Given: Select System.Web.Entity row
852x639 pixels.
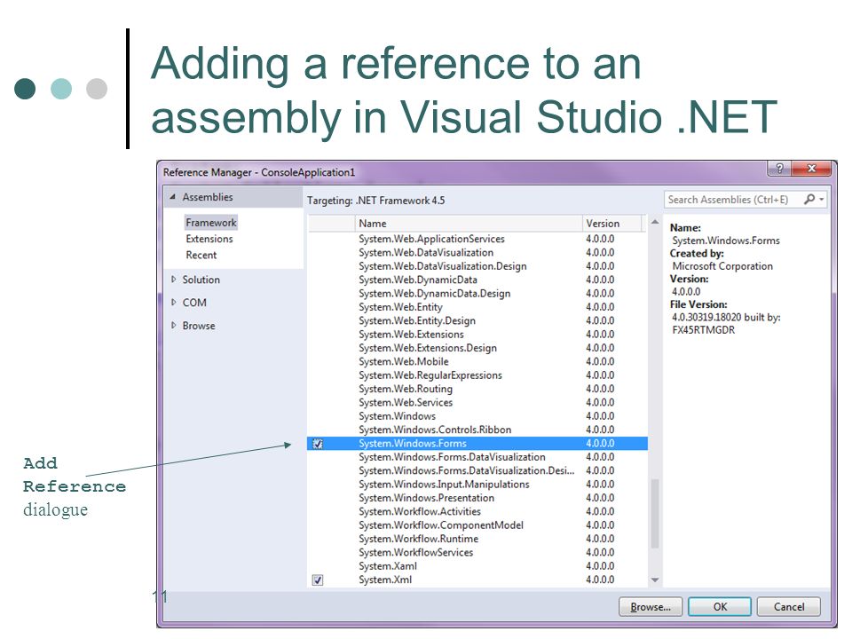Looking at the screenshot, I should [x=477, y=307].
